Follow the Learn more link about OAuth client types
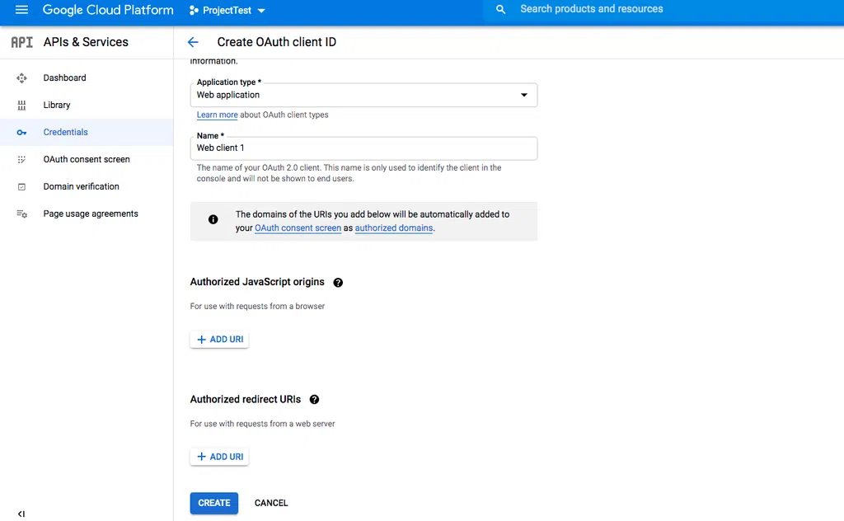Image resolution: width=844 pixels, height=521 pixels. (217, 115)
